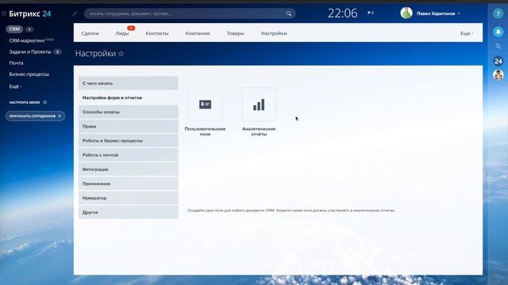Select Работа с почтой section
The height and width of the screenshot is (285, 508).
click(129, 155)
